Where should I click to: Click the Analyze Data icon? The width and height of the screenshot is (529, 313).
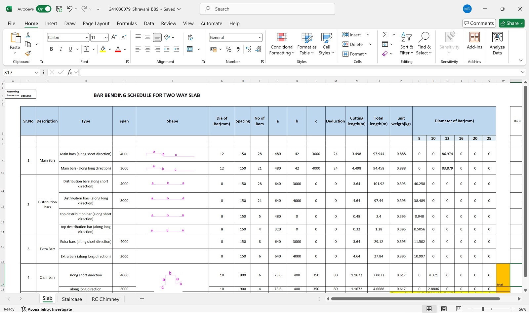click(x=497, y=37)
